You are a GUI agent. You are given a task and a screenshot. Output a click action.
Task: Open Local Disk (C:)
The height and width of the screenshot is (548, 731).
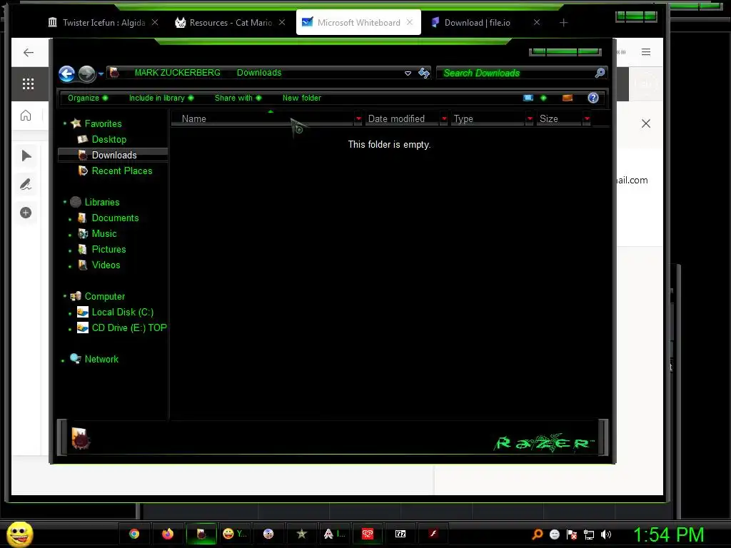[122, 313]
